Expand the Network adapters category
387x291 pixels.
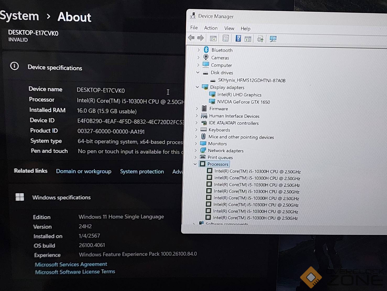[x=196, y=150]
